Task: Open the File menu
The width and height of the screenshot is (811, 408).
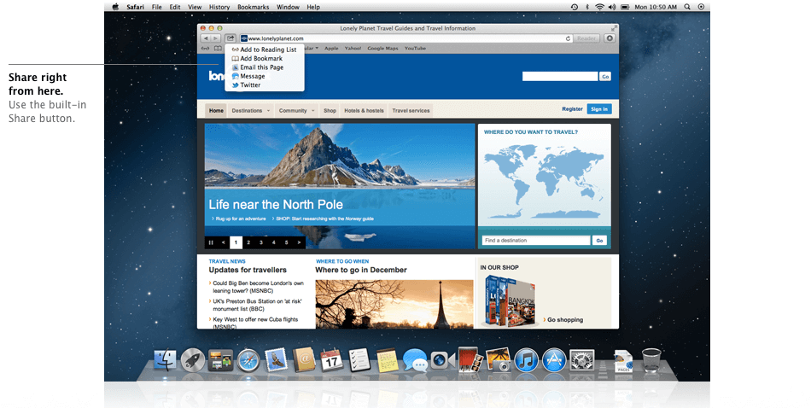Action: pyautogui.click(x=157, y=7)
